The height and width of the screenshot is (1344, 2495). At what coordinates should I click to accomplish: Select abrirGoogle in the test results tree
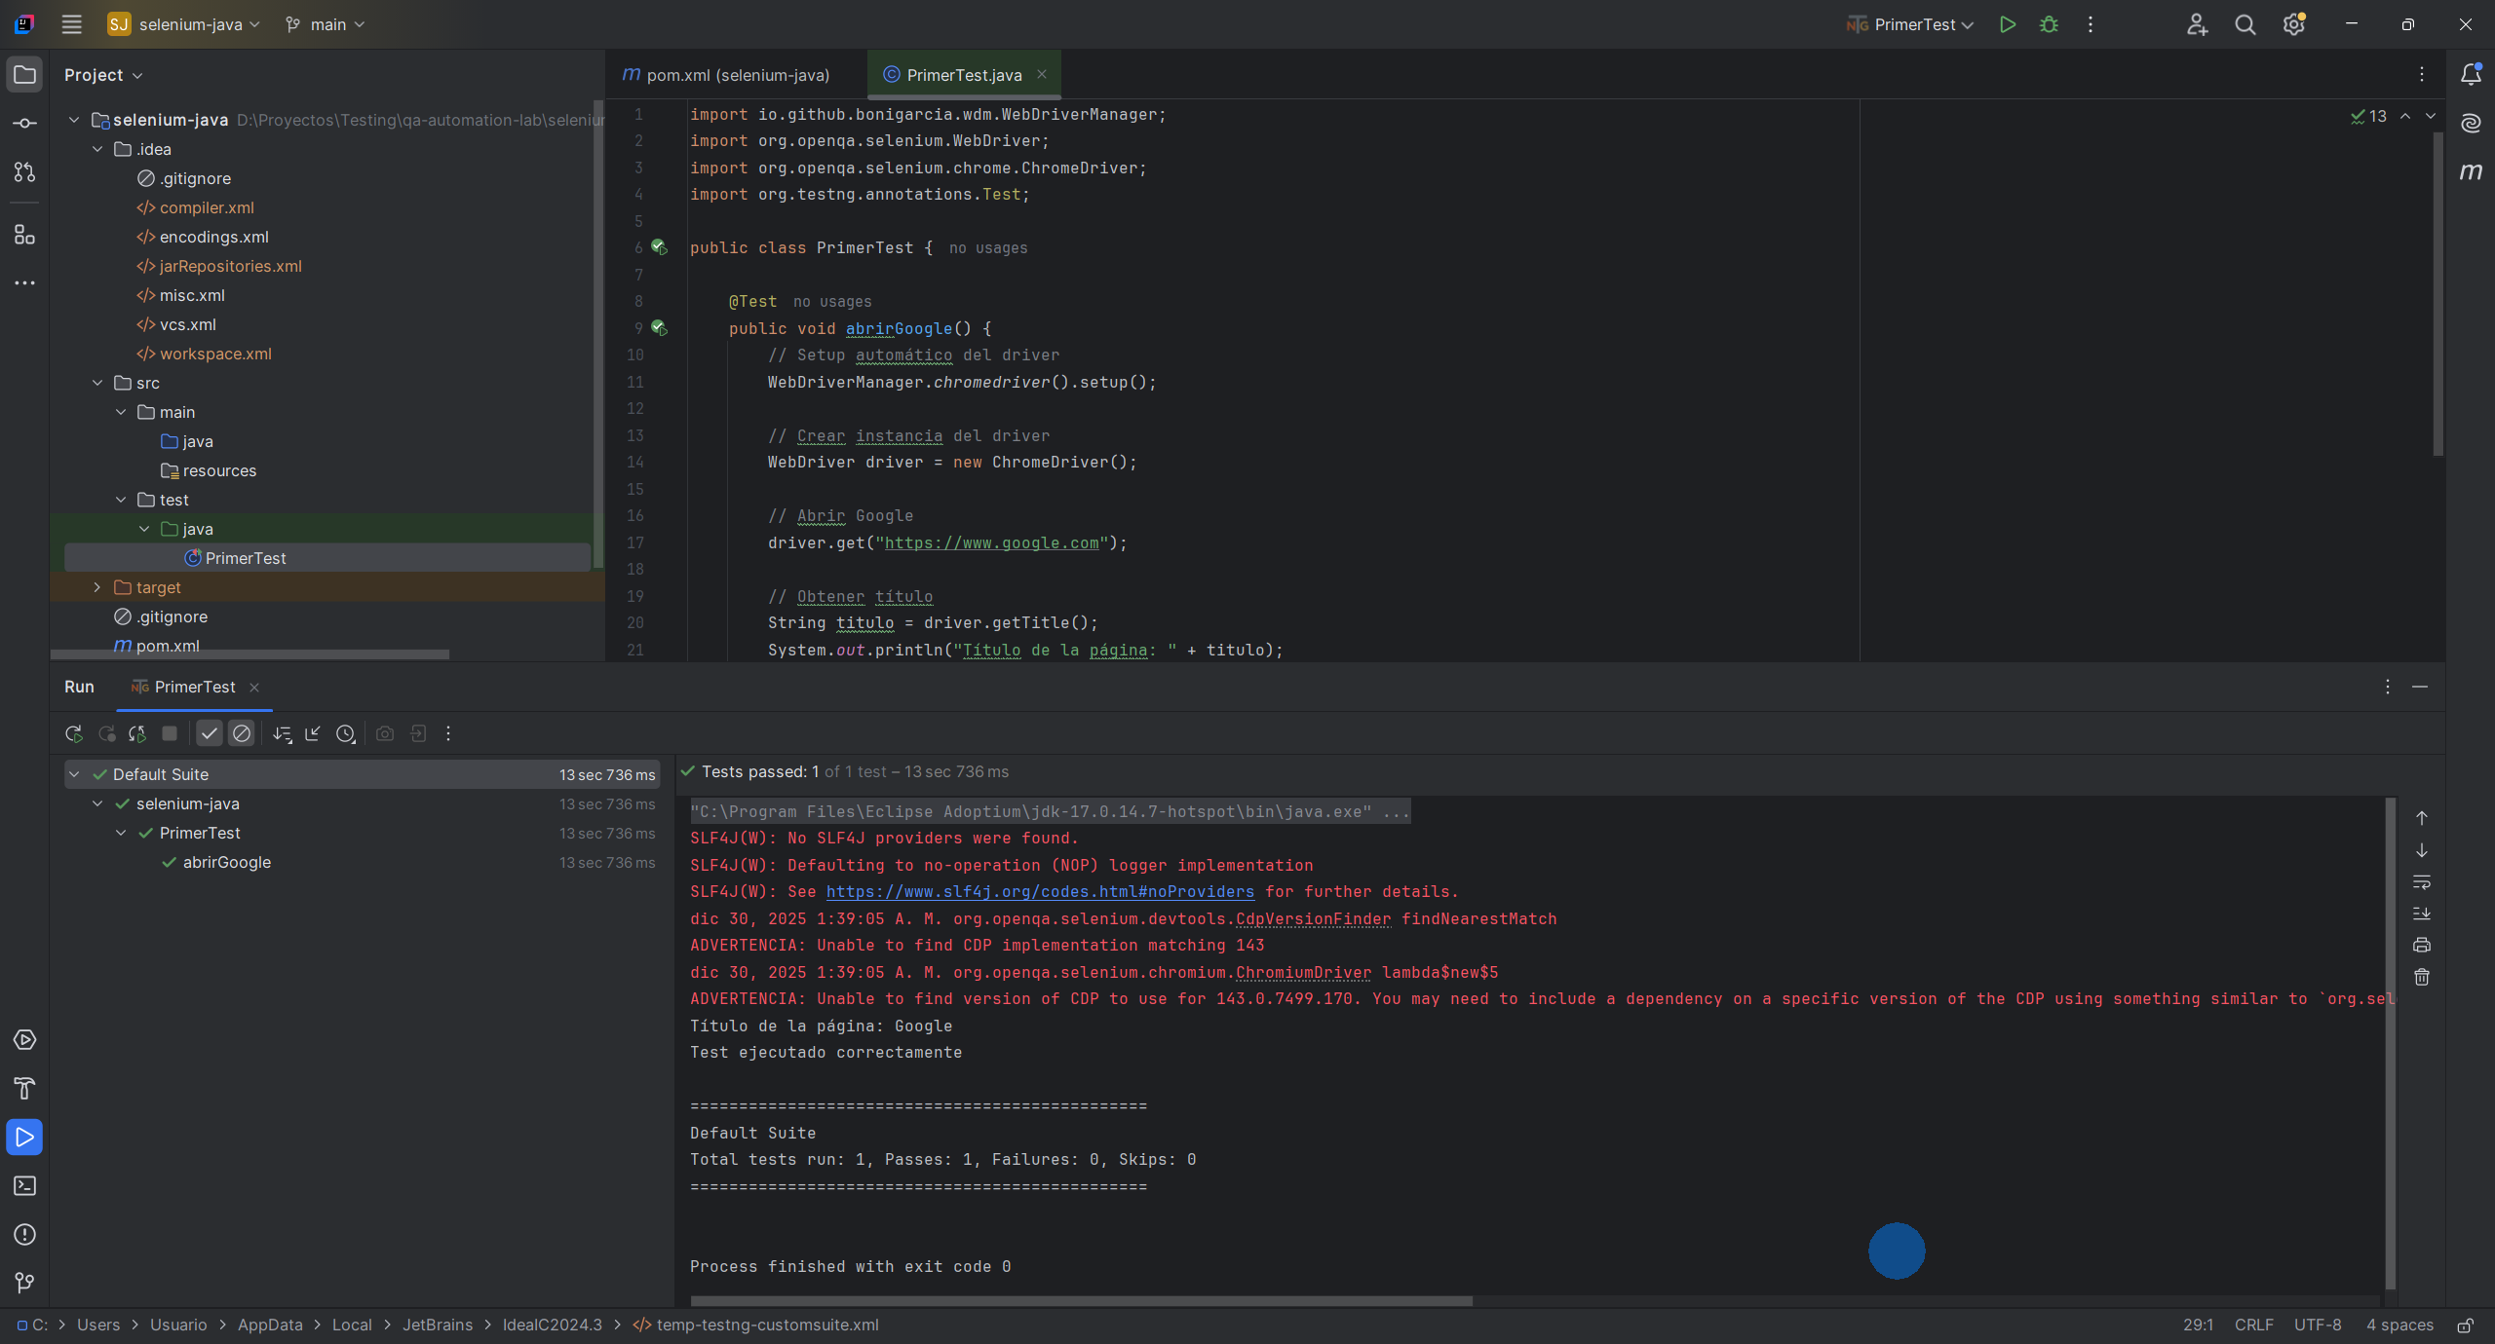coord(226,862)
